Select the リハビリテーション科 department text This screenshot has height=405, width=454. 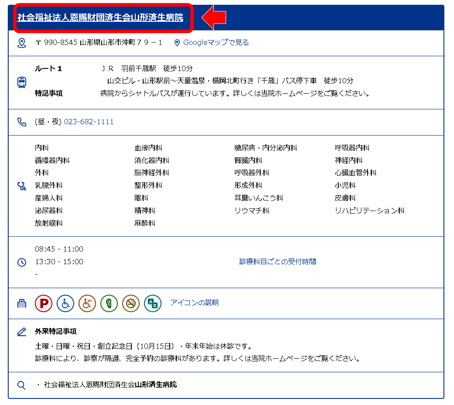(369, 211)
